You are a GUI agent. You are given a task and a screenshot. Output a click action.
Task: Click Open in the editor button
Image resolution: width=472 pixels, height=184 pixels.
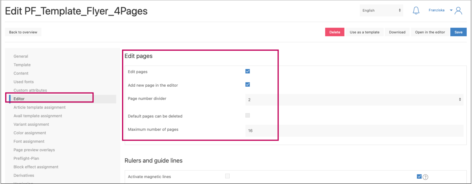click(x=430, y=32)
